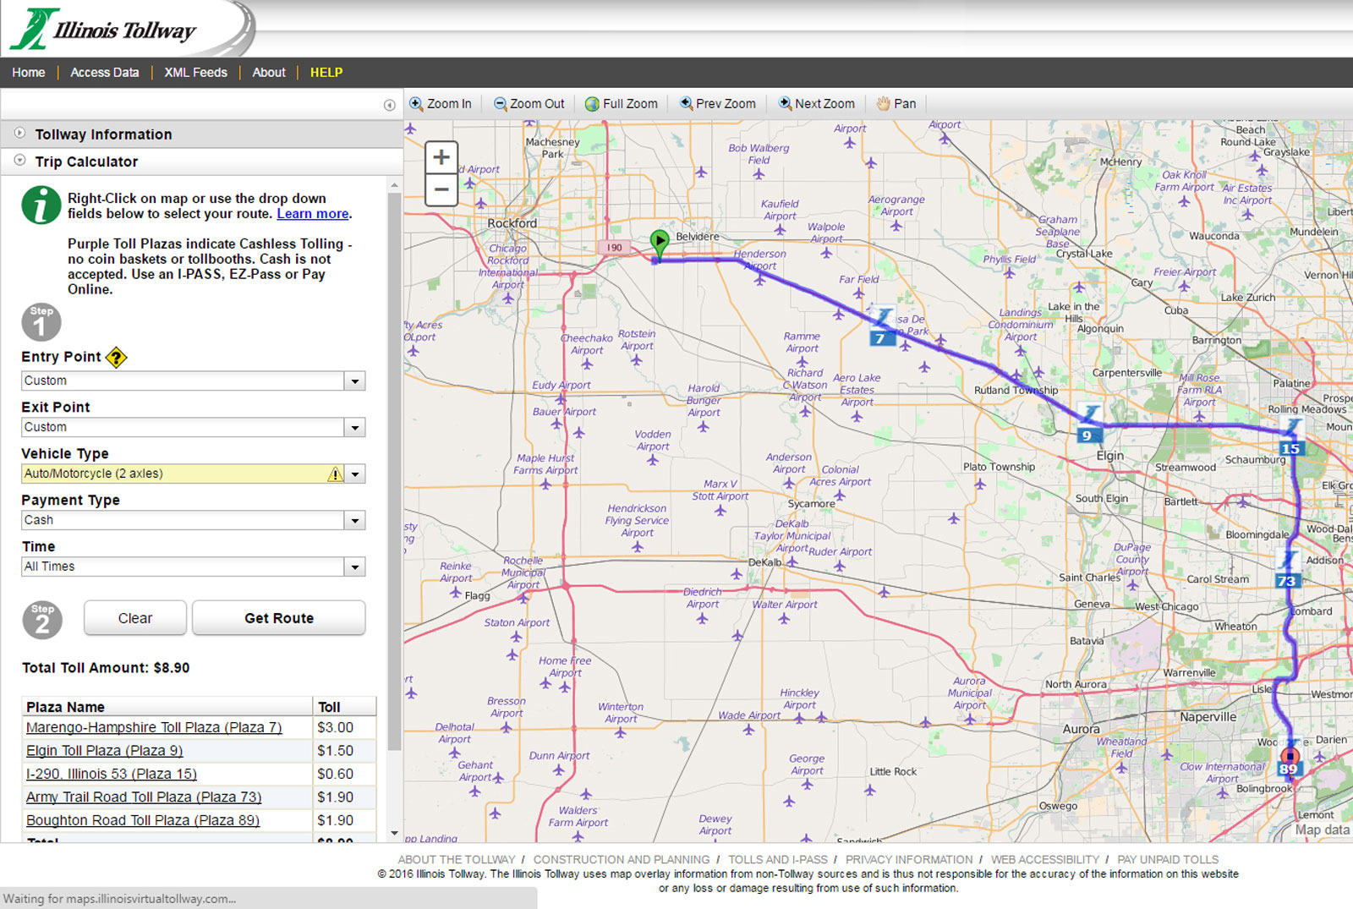Click the side panel scrollbar thumb
This screenshot has height=909, width=1353.
(x=394, y=472)
